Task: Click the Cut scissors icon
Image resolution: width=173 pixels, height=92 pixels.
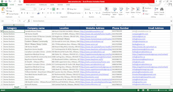Action: click(x=7, y=8)
